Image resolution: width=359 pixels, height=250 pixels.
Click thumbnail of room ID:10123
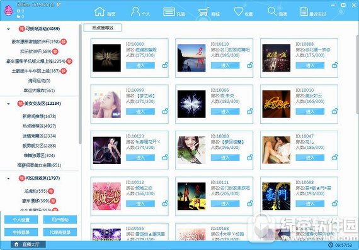(106, 150)
